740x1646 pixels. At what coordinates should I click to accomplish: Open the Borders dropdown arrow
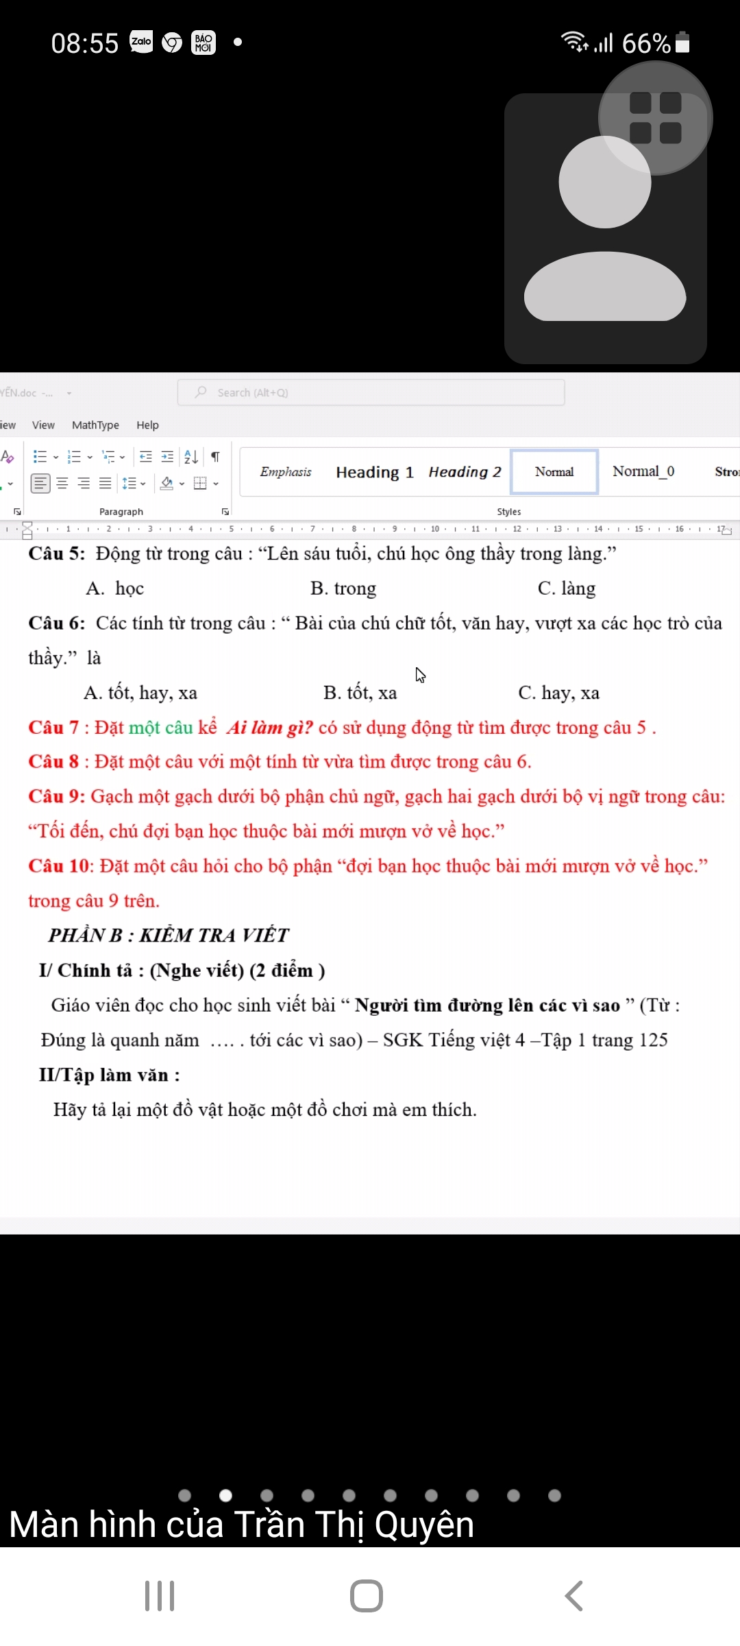pyautogui.click(x=216, y=484)
